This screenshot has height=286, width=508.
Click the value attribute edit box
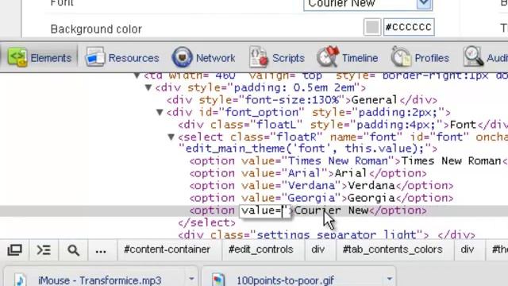[x=266, y=211]
